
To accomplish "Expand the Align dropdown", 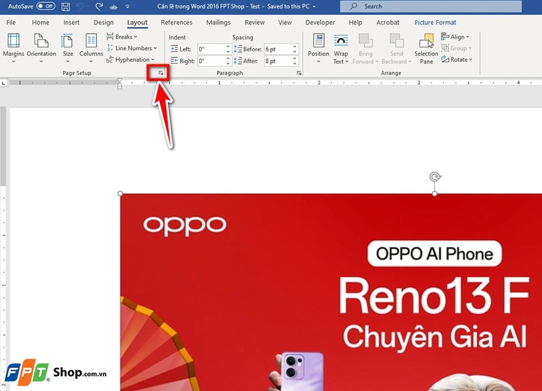I will pyautogui.click(x=455, y=37).
